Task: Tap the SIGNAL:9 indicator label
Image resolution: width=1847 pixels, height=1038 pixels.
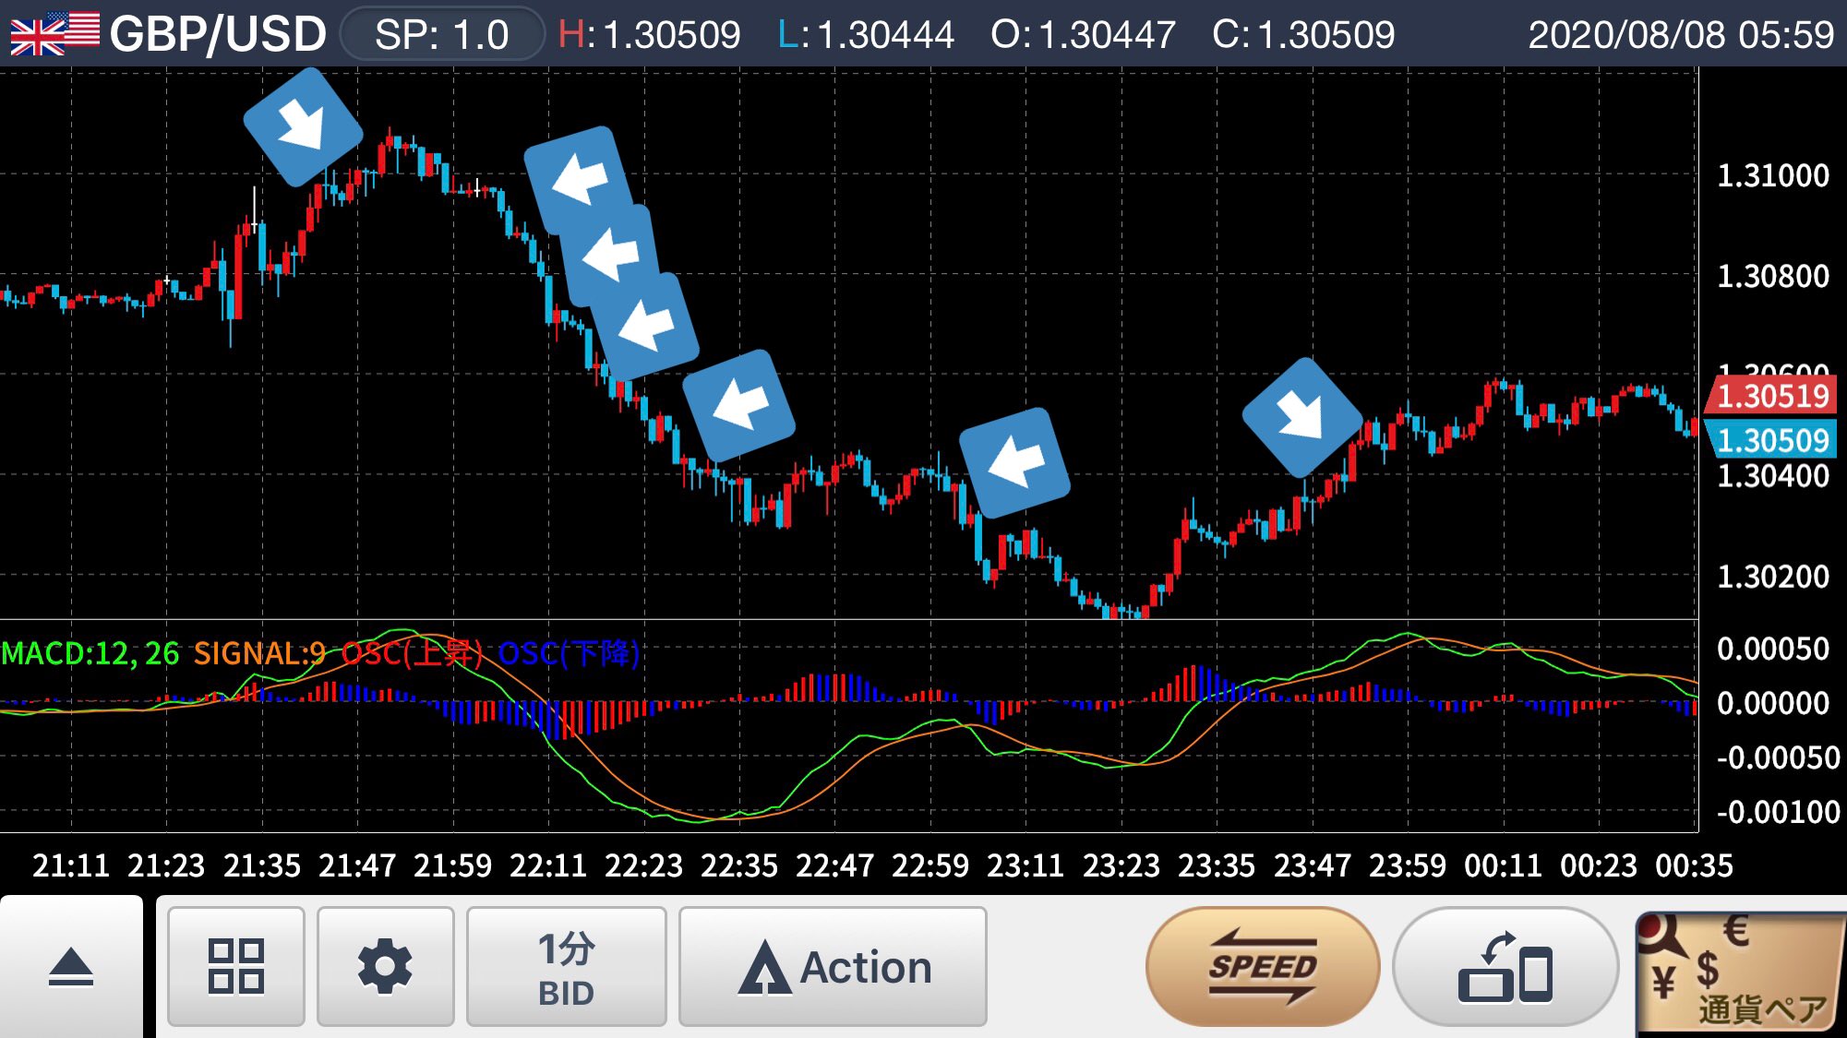Action: 259,653
